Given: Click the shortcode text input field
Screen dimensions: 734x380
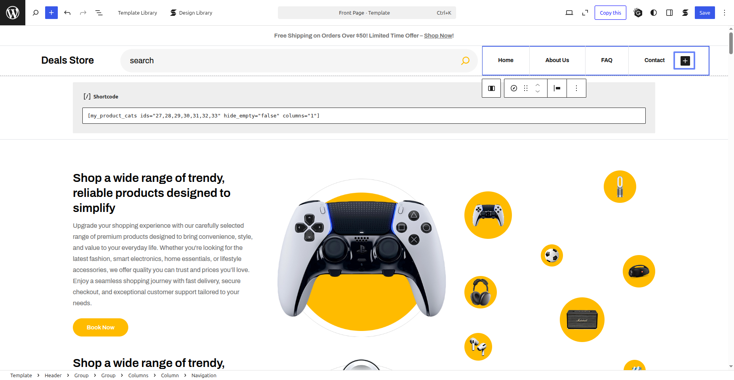Looking at the screenshot, I should (x=363, y=115).
